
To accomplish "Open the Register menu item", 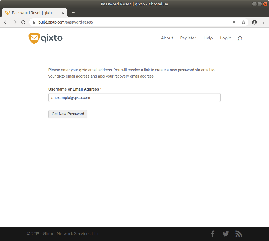I will point(188,38).
